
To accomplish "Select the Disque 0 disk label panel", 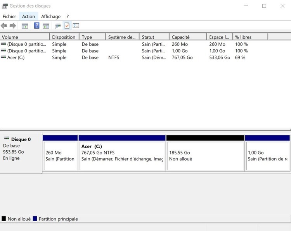I will 21,151.
